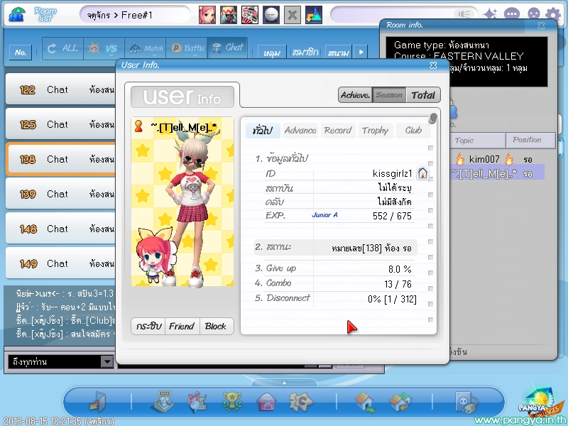Click the สมาชิก column button
Screen dimensions: 568x426
(x=305, y=53)
